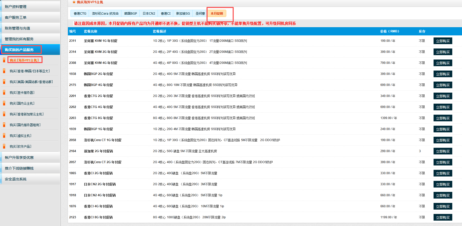Click orange icon beside 购买[香港新加坡云主机]
This screenshot has height=226, width=462.
(4, 114)
